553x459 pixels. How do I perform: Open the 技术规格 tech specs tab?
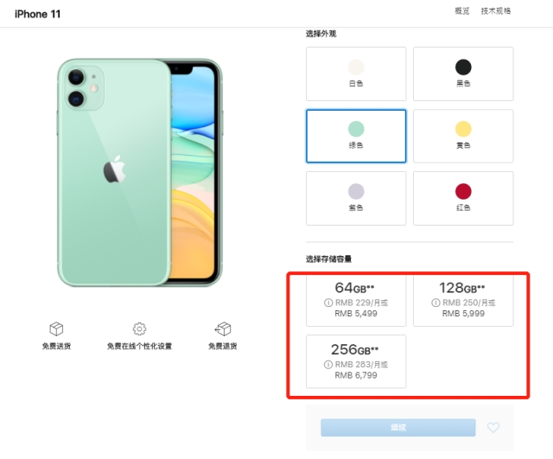coord(496,11)
